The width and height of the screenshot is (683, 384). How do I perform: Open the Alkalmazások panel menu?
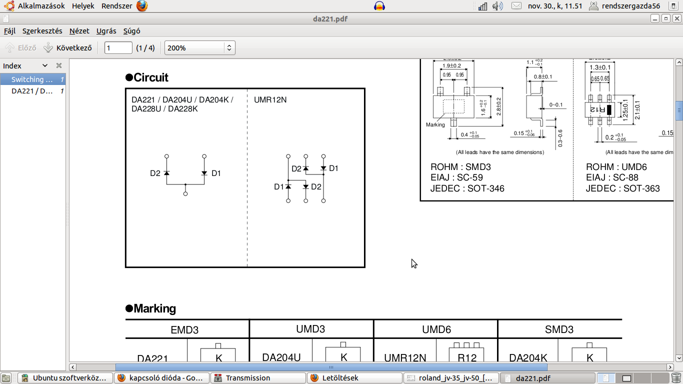pyautogui.click(x=41, y=6)
